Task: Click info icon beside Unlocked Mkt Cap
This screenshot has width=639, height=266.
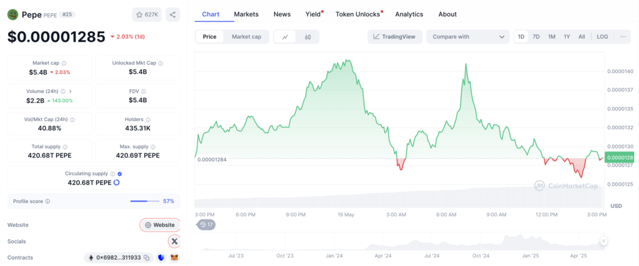Action: point(161,64)
